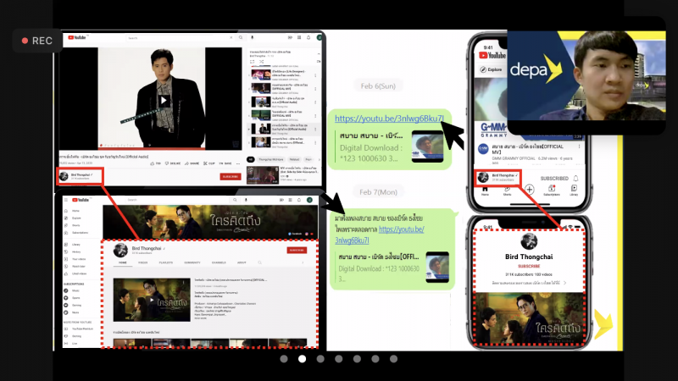Select the All filter chip
The image size is (678, 381).
pyautogui.click(x=250, y=159)
